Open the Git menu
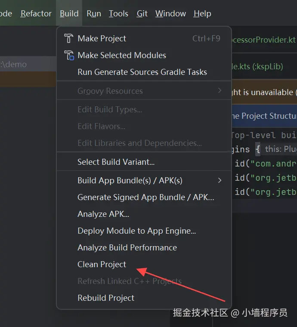The height and width of the screenshot is (327, 297). 142,14
